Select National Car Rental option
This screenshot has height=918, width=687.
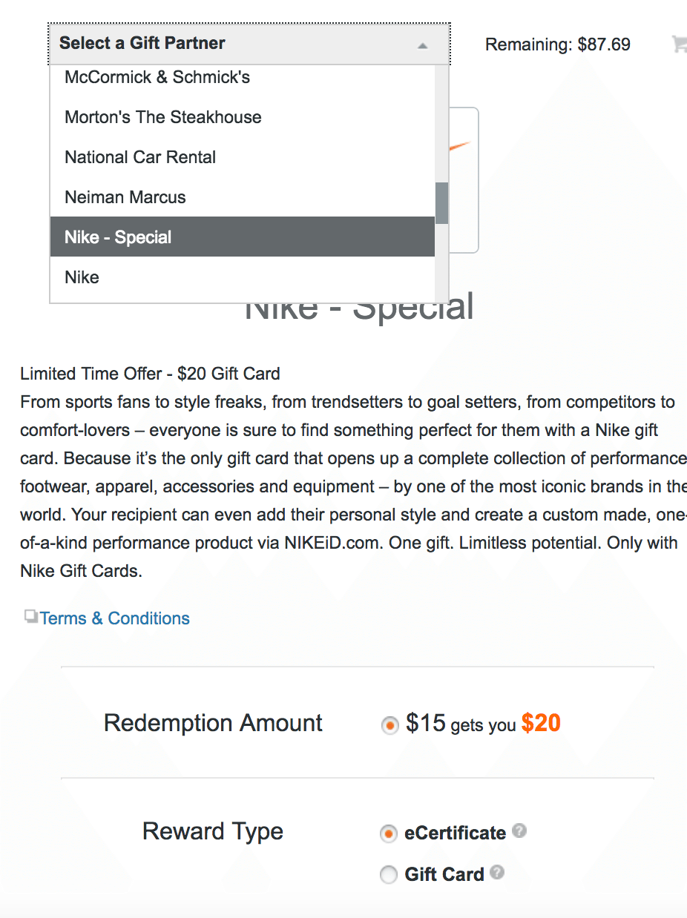(x=140, y=157)
